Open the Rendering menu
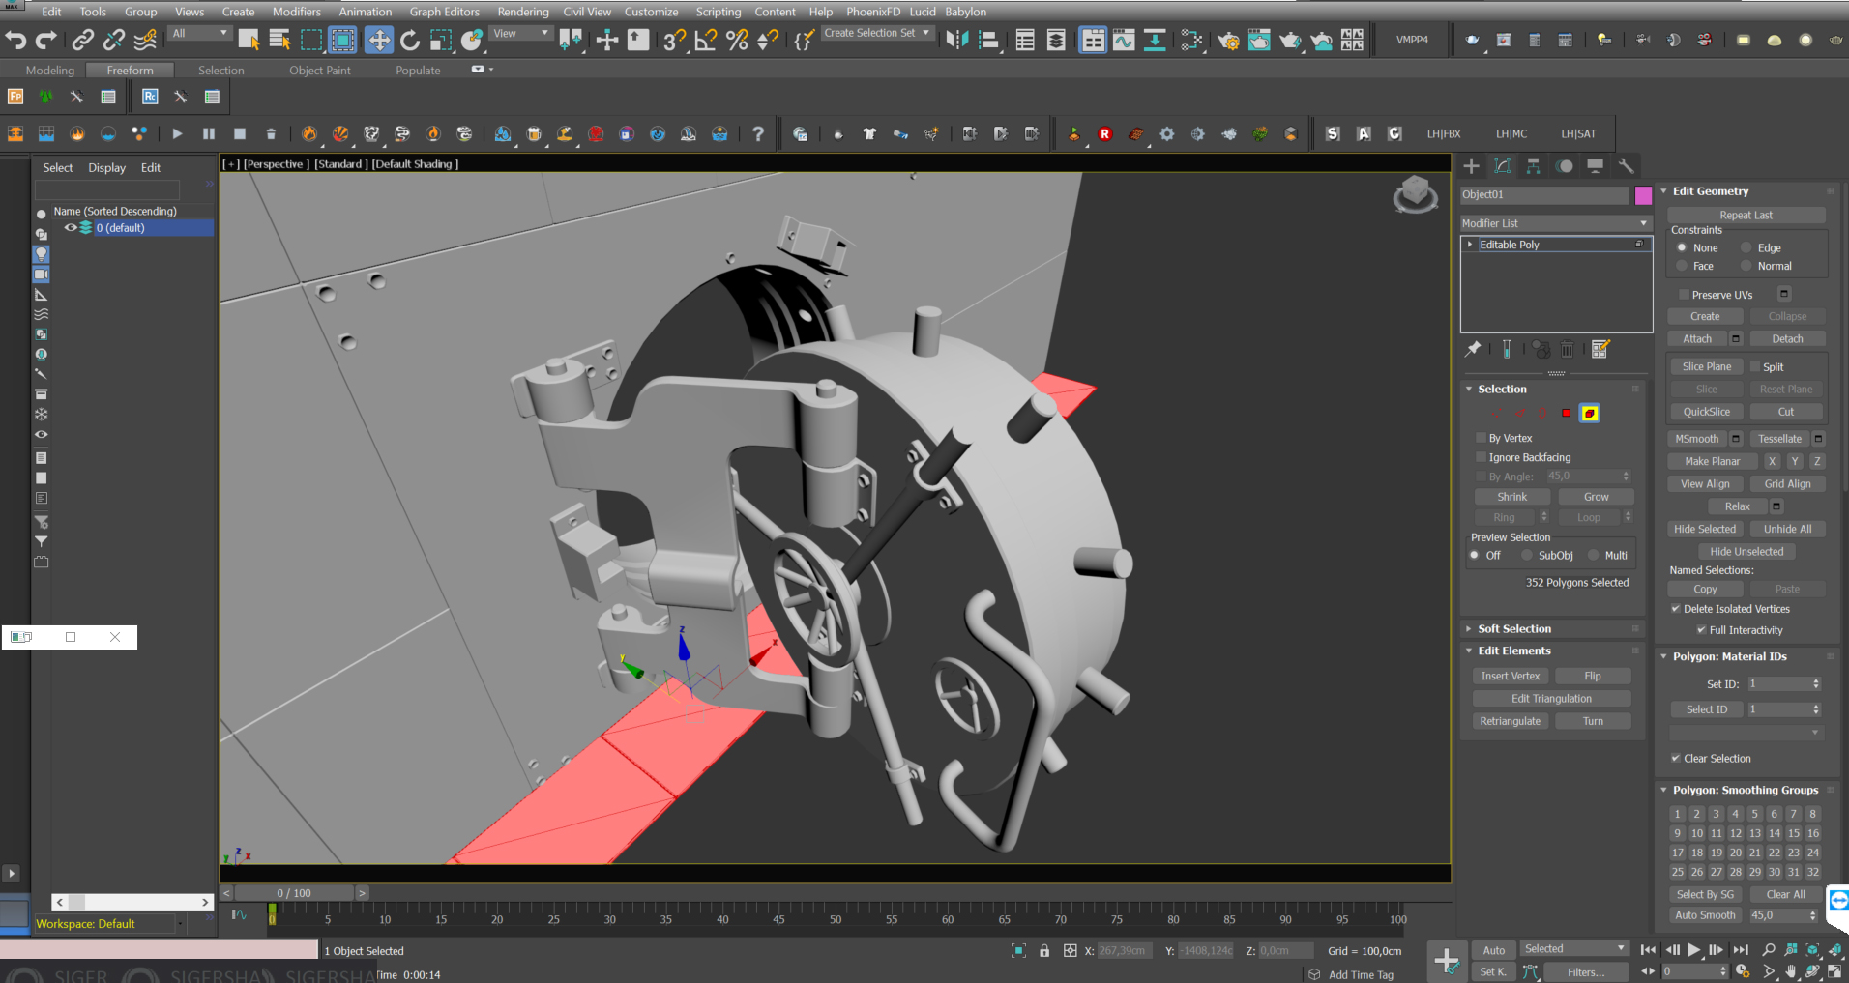The width and height of the screenshot is (1849, 983). 522,12
